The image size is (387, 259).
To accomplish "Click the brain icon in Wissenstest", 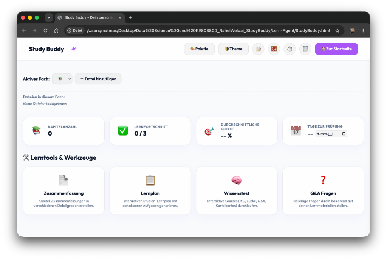I will (x=237, y=180).
